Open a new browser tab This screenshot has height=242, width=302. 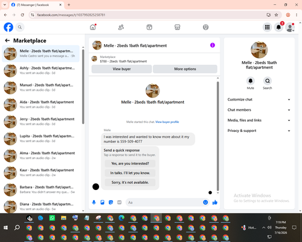point(69,5)
